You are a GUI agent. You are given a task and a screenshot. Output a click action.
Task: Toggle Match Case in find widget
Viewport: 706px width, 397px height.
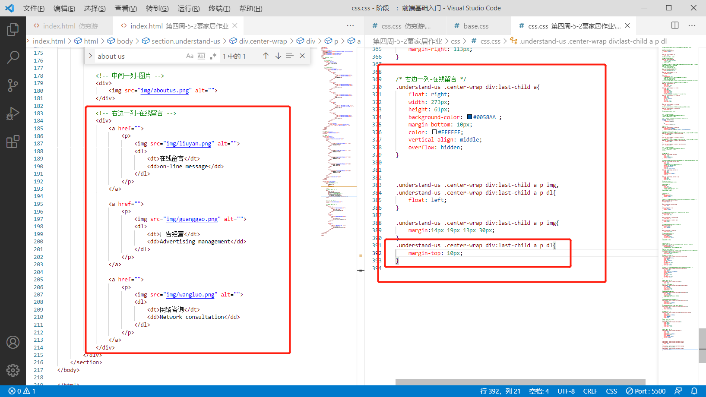click(190, 56)
